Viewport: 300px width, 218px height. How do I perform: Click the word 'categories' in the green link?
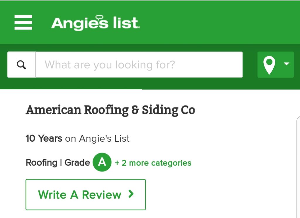pyautogui.click(x=171, y=163)
